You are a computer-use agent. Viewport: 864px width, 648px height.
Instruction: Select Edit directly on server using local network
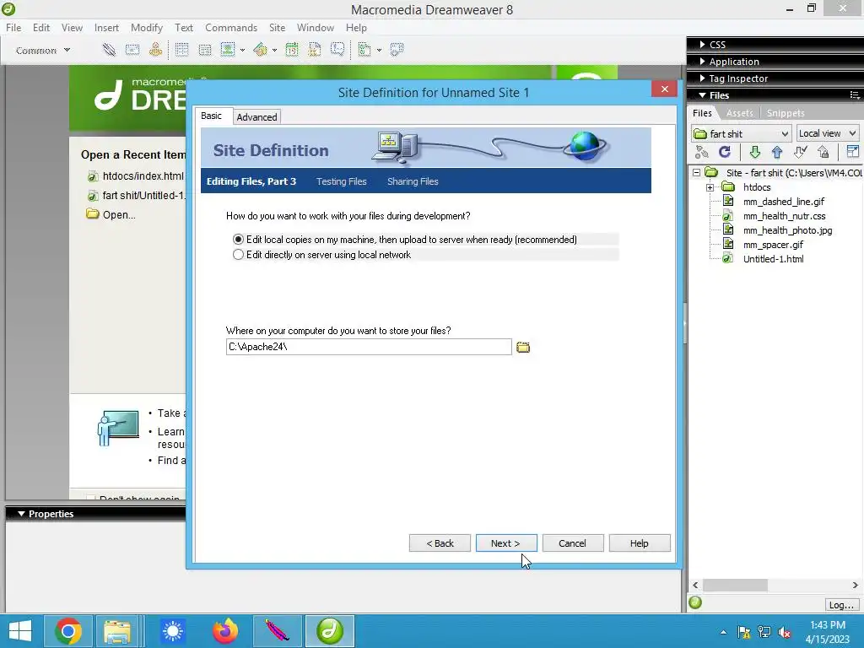238,255
